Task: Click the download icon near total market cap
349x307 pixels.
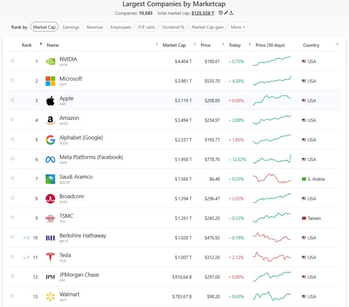Action: (231, 13)
